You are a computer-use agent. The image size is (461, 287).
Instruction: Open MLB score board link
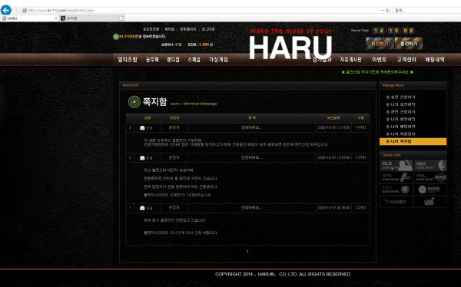point(396,166)
